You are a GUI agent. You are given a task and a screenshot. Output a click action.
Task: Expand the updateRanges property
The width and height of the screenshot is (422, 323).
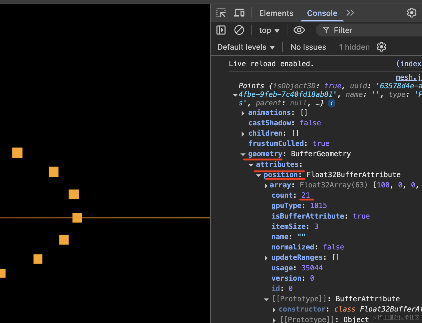pyautogui.click(x=266, y=258)
